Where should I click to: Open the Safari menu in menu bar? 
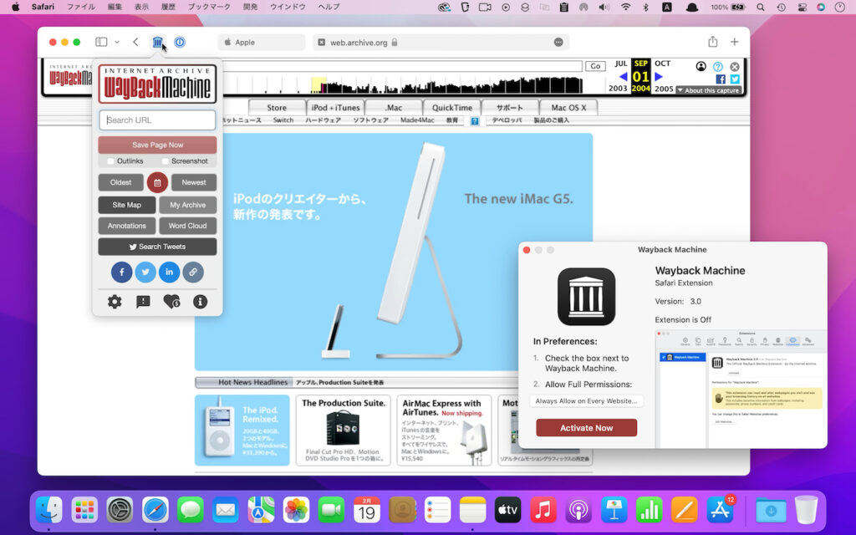43,7
